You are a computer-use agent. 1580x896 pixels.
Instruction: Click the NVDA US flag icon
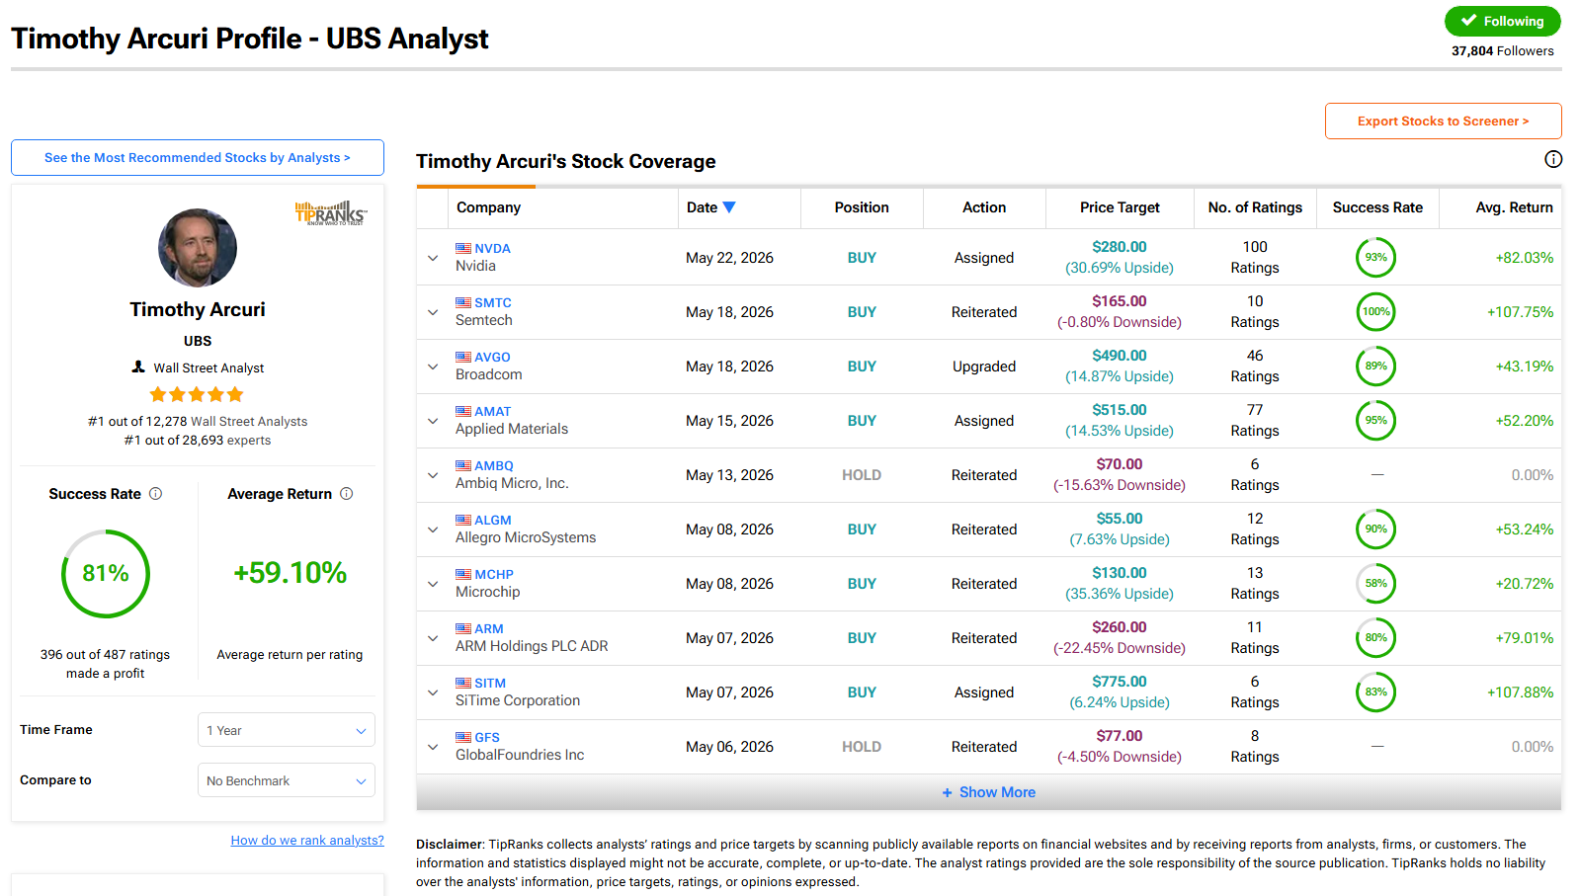[x=463, y=248]
